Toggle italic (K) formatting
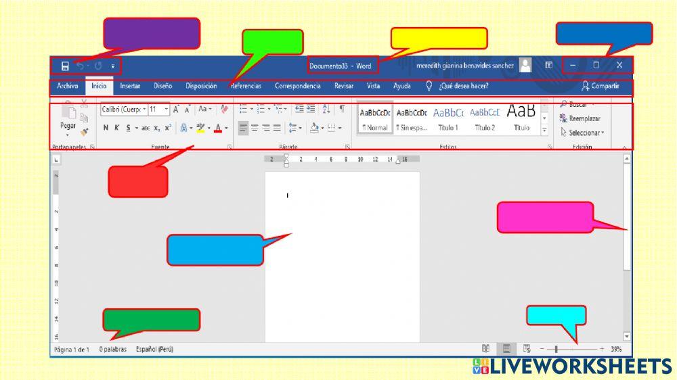Viewport: 677px width, 380px height. pos(116,128)
